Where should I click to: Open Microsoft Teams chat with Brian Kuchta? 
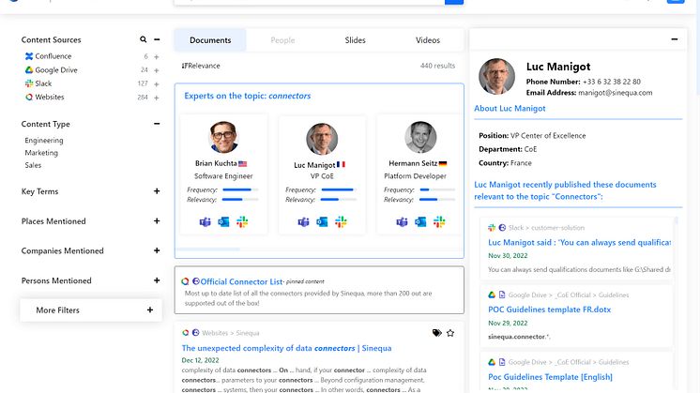point(205,222)
